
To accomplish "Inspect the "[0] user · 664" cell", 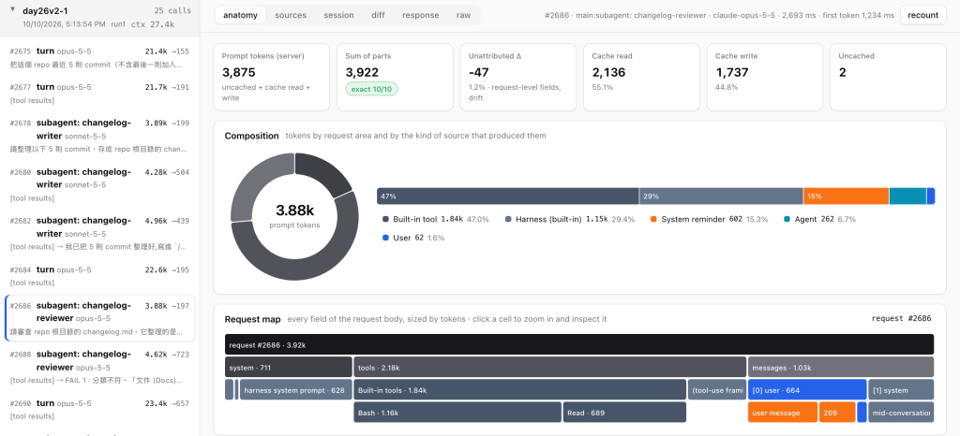I will [807, 389].
